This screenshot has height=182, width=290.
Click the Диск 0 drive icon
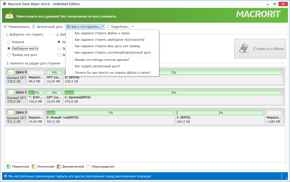pos(11,72)
